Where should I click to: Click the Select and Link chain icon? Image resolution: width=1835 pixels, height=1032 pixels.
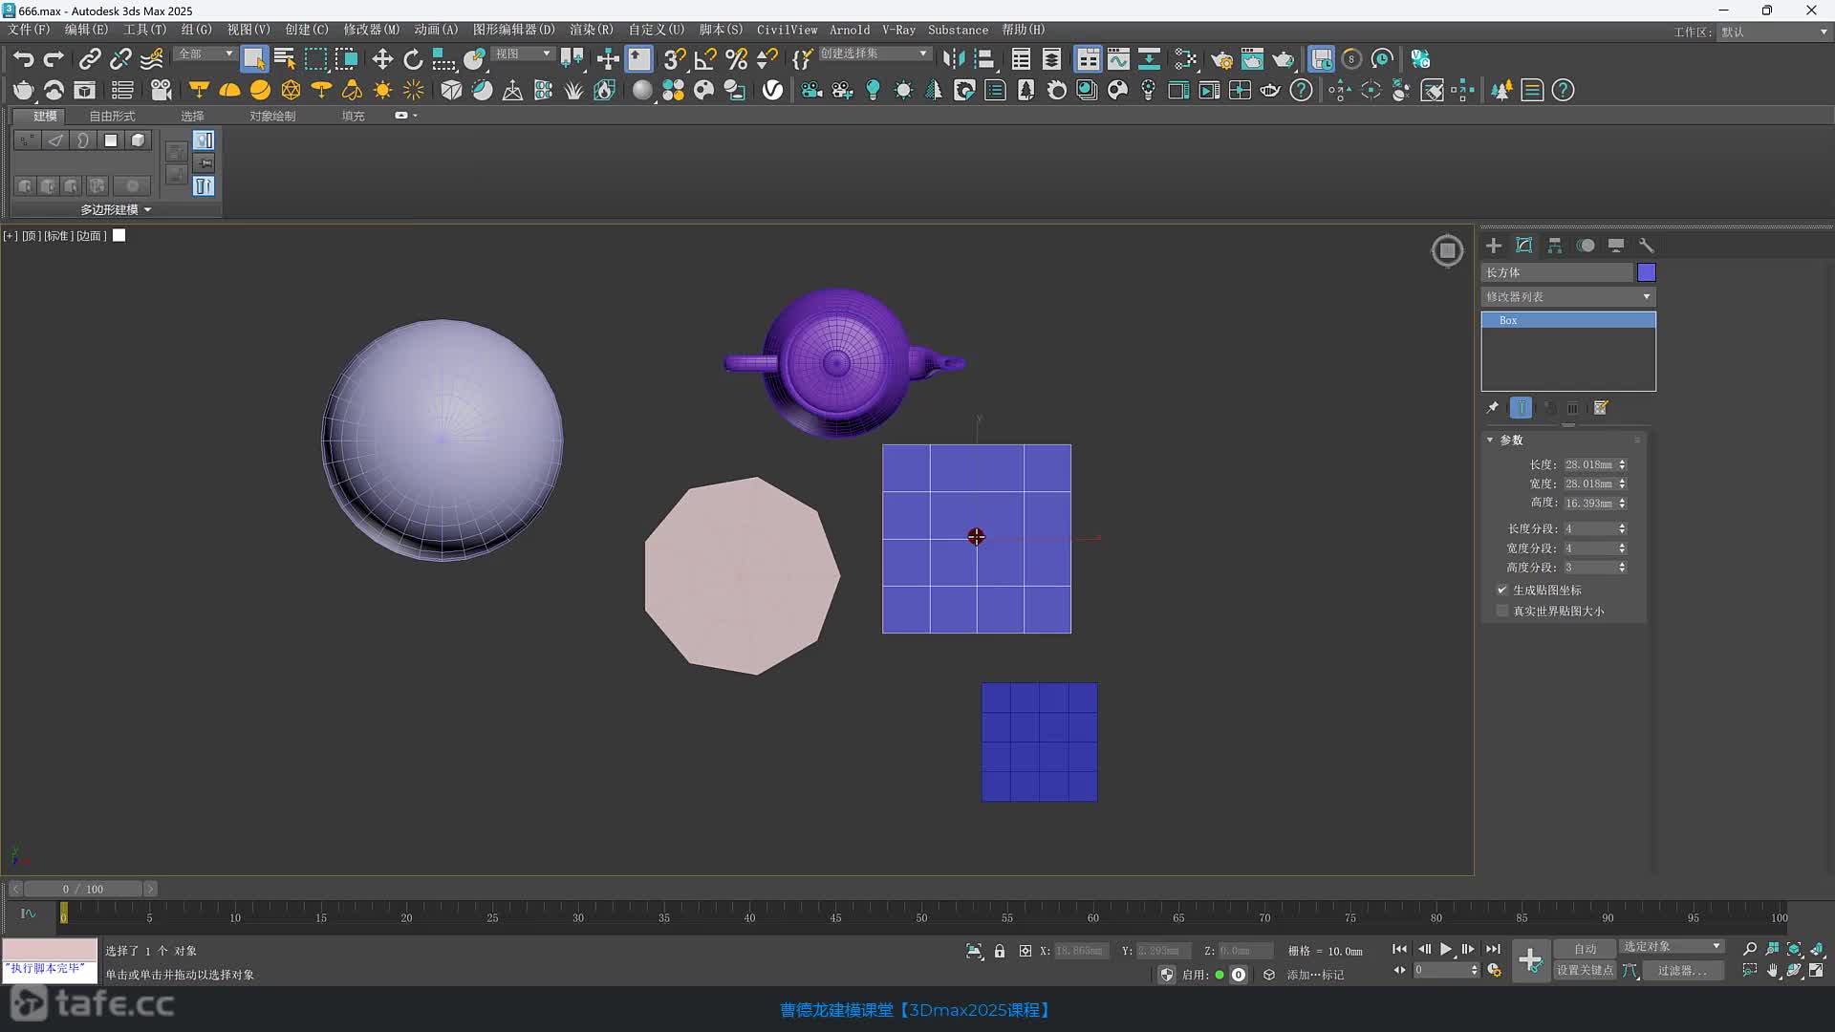(x=89, y=59)
